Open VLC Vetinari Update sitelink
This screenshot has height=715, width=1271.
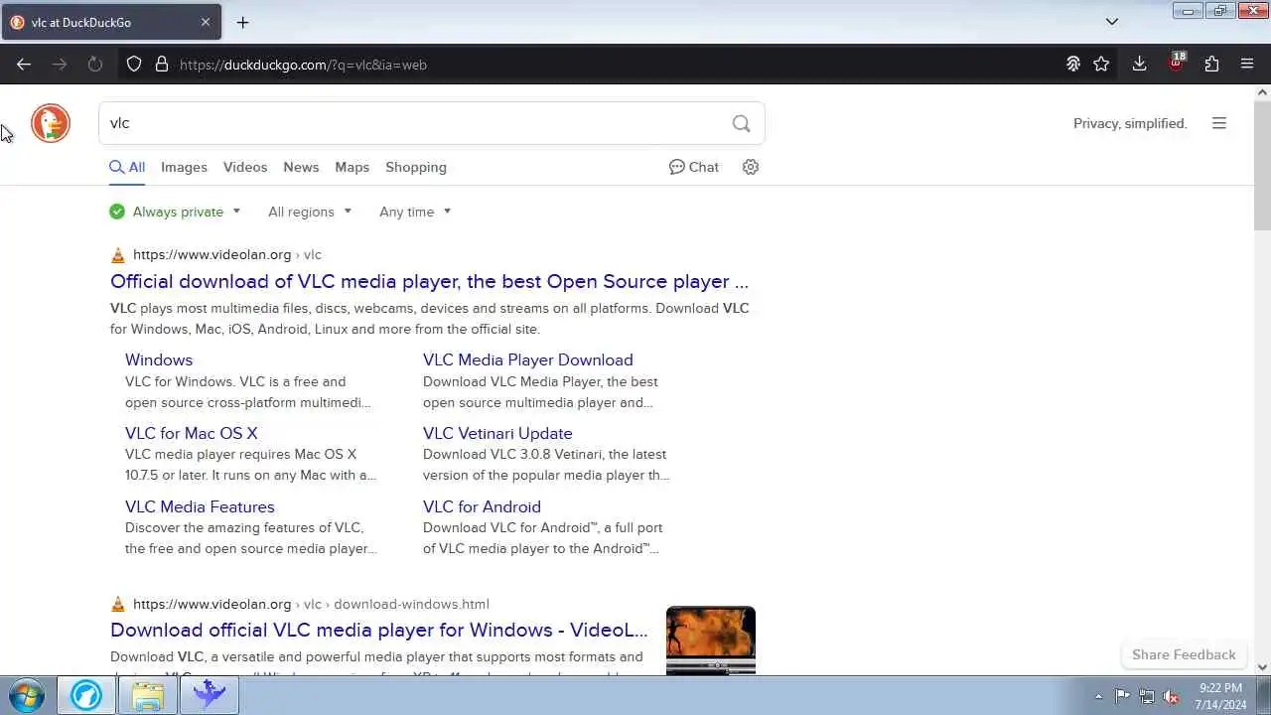point(497,433)
